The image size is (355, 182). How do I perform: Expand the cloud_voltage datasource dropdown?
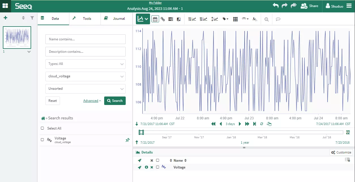[85, 76]
